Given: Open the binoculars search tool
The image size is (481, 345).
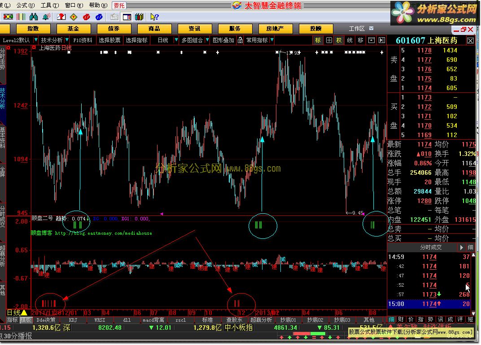Looking at the screenshot, I should tap(34, 17).
